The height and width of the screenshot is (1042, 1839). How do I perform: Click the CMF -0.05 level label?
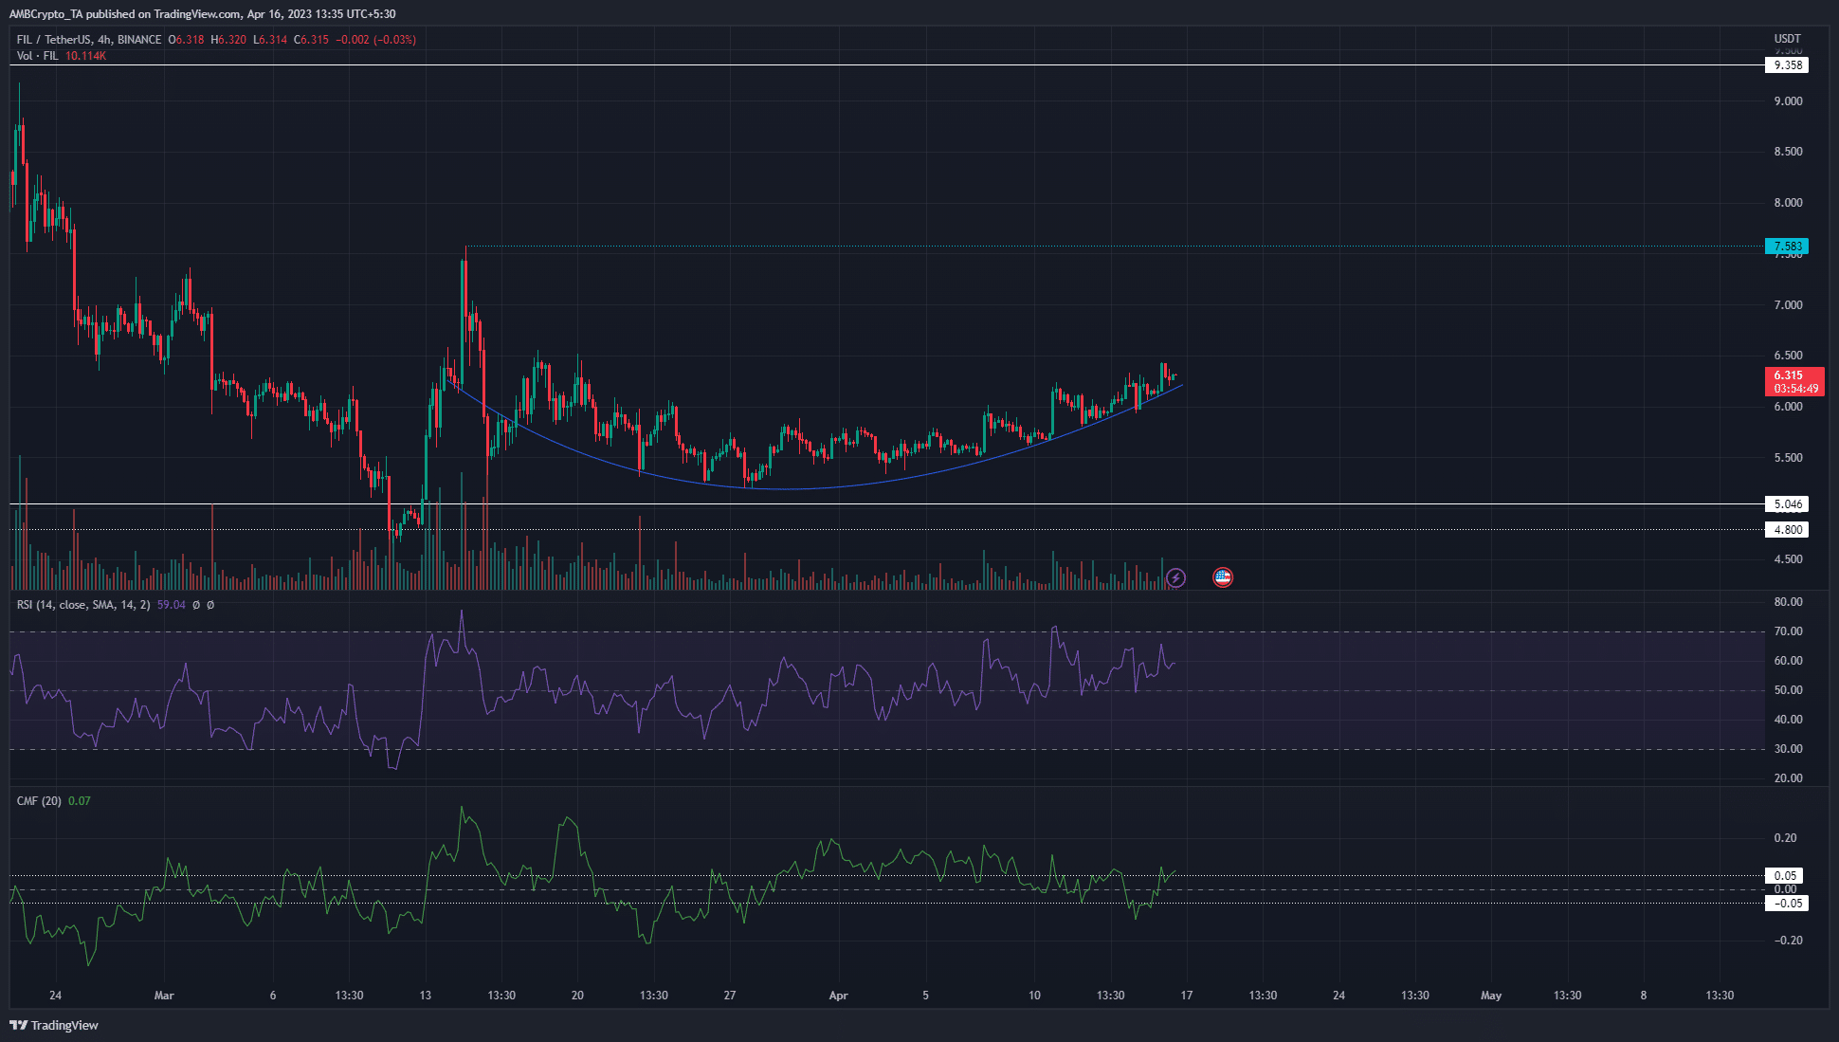(x=1788, y=904)
